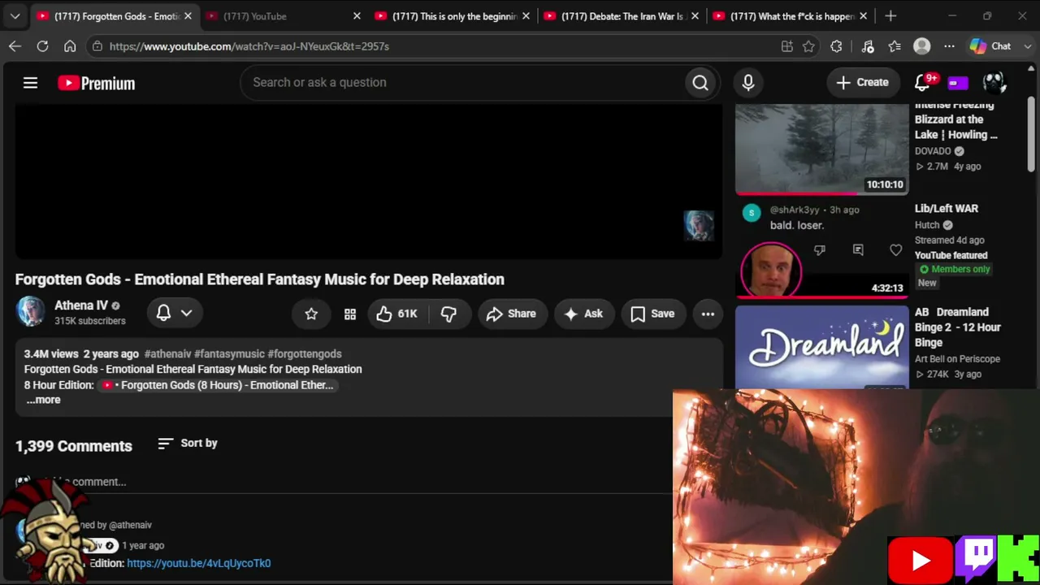The width and height of the screenshot is (1040, 585).
Task: View site information lock icon
Action: 97,46
